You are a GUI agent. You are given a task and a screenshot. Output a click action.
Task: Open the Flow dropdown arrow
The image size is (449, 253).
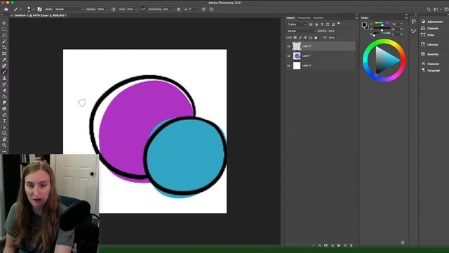(x=136, y=9)
